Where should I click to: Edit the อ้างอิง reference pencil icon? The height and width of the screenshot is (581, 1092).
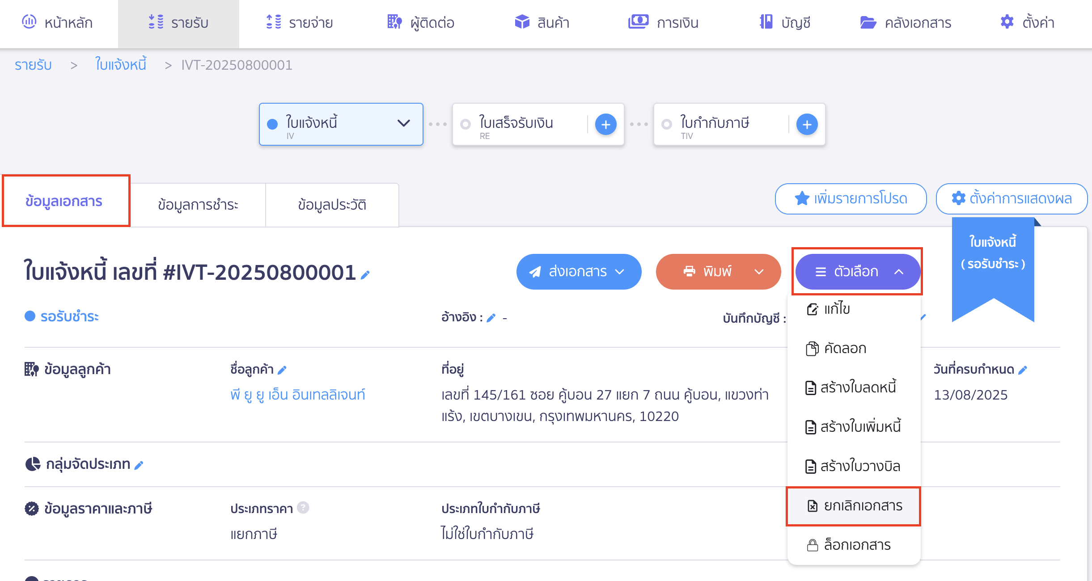[491, 318]
